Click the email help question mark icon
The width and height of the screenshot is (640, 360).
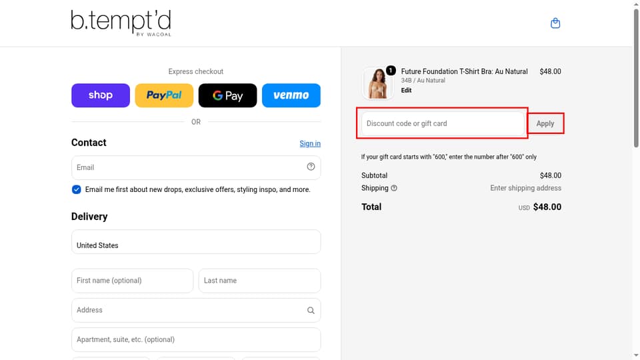click(x=311, y=167)
